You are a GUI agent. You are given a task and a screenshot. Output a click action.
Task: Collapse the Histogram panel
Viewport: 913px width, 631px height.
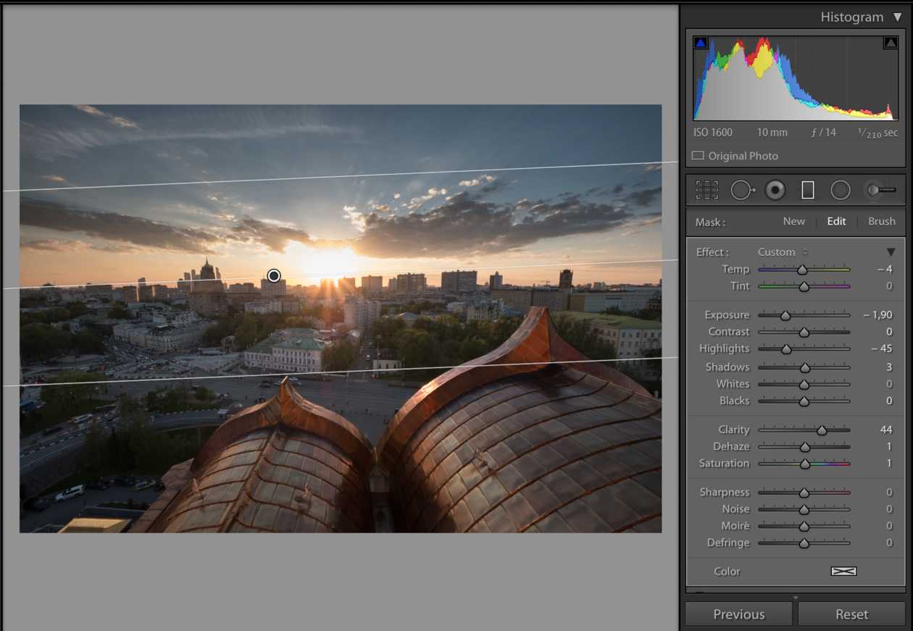(x=897, y=17)
